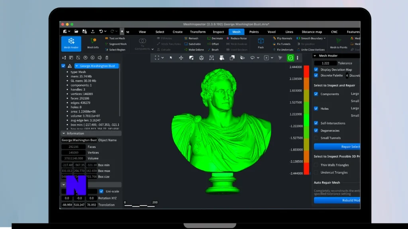
Task: Click the trash delete icon in scene panel
Action: [x=107, y=58]
